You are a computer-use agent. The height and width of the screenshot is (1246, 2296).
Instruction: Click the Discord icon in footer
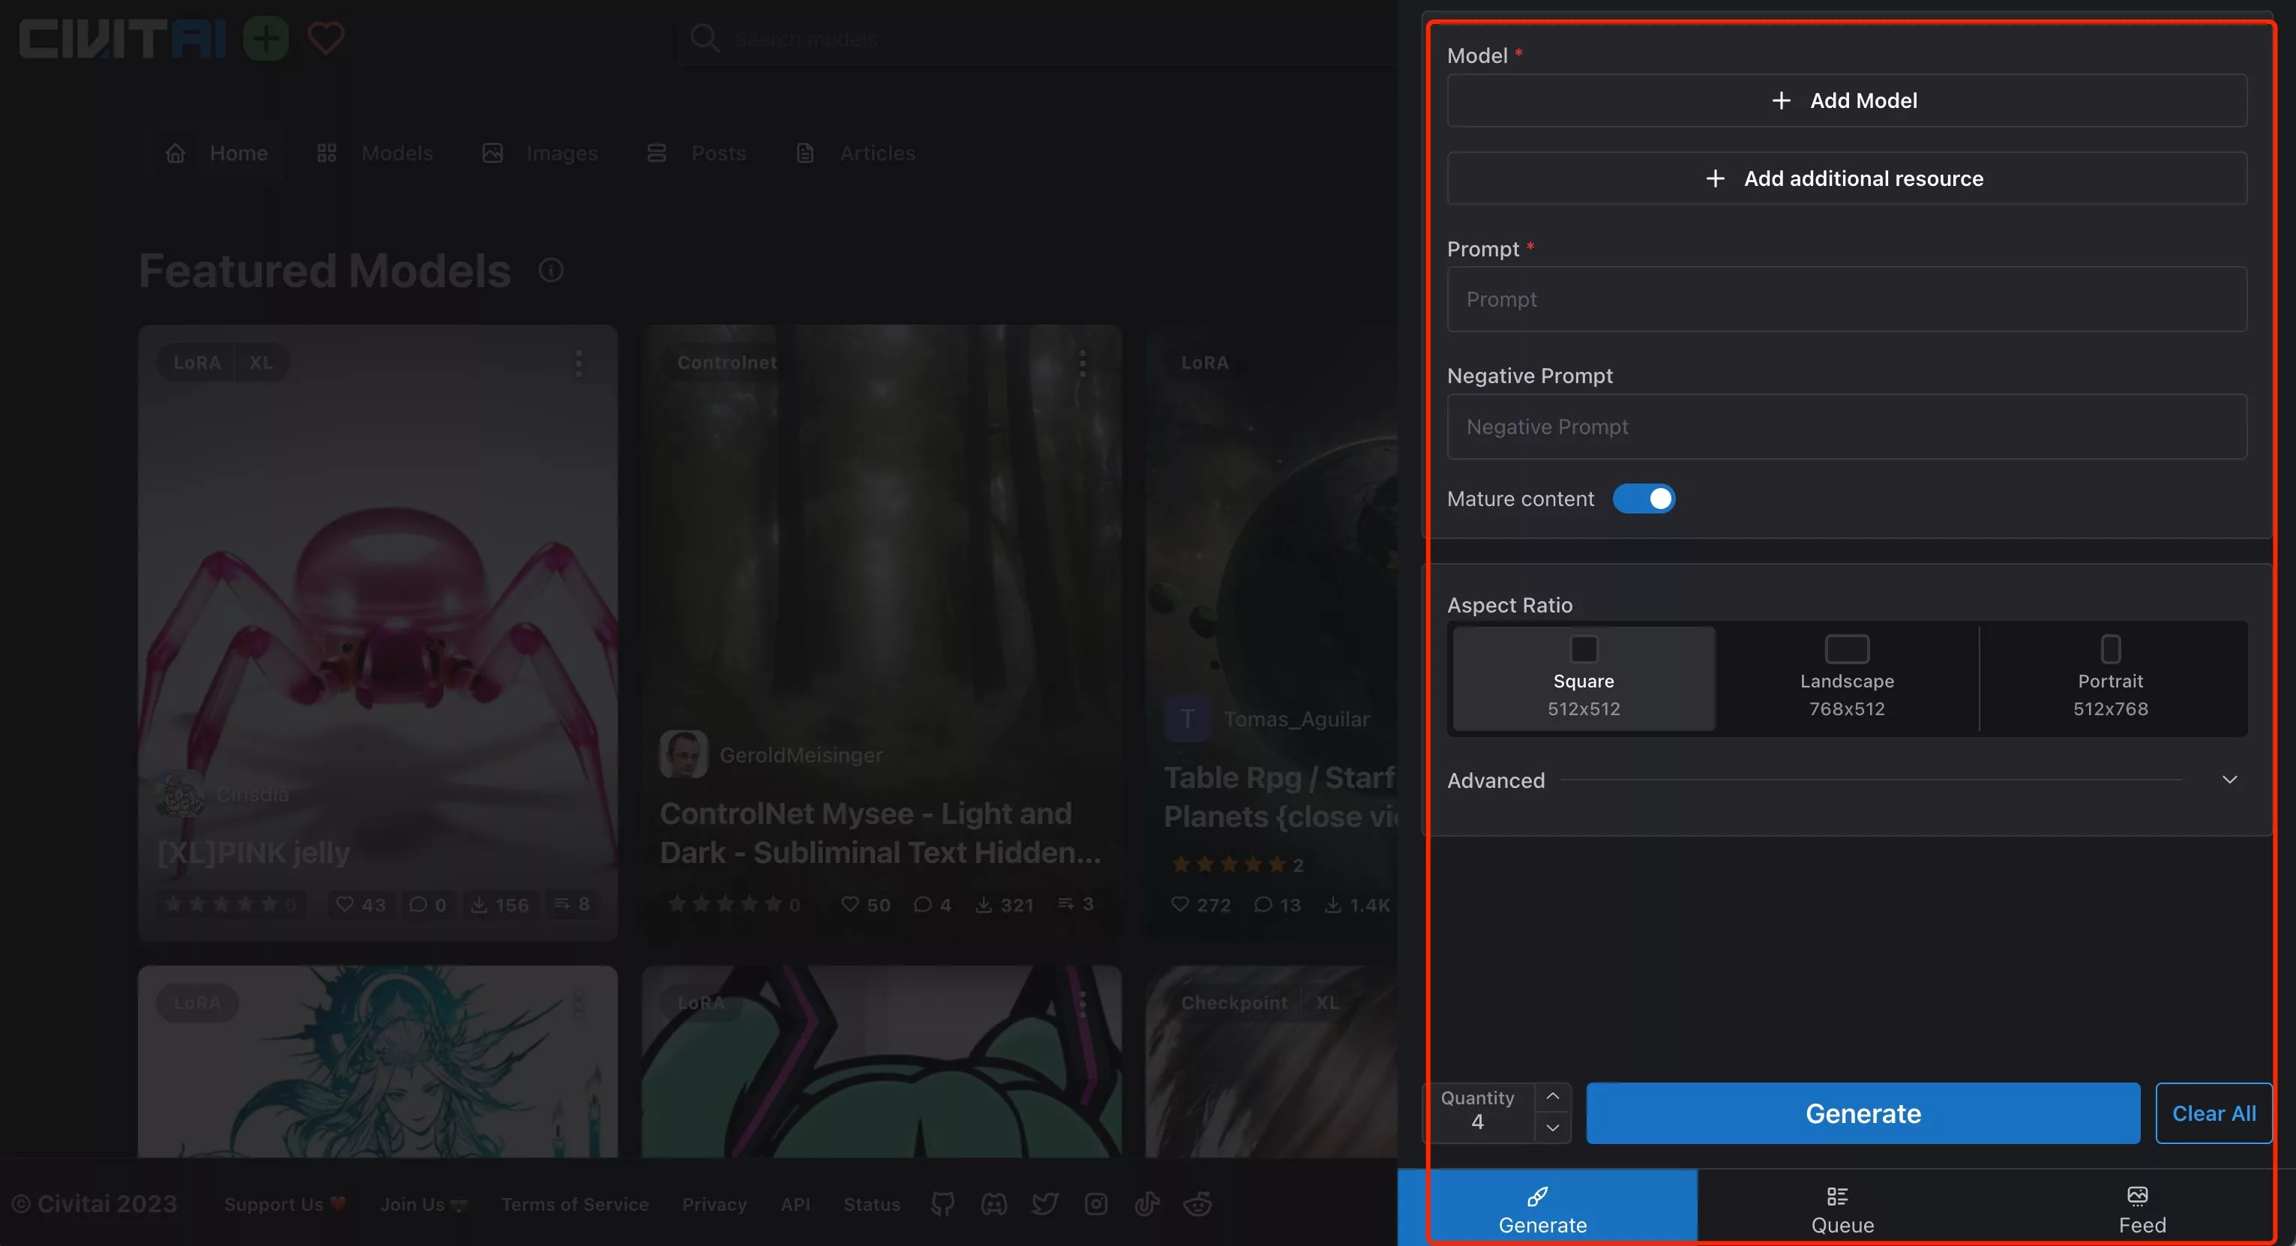click(x=994, y=1204)
